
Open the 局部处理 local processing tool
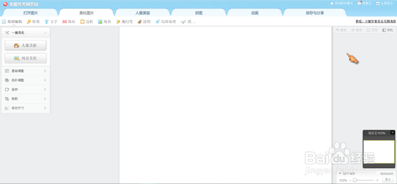[x=166, y=22]
